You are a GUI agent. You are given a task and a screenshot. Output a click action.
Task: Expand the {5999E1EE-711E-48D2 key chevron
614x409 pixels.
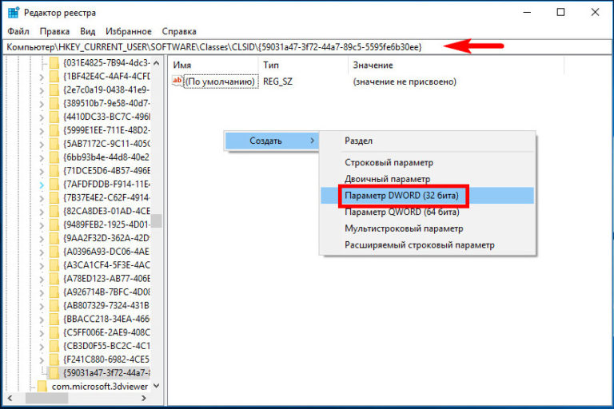coord(42,129)
